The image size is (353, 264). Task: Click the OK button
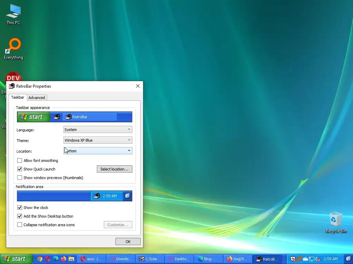(128, 242)
